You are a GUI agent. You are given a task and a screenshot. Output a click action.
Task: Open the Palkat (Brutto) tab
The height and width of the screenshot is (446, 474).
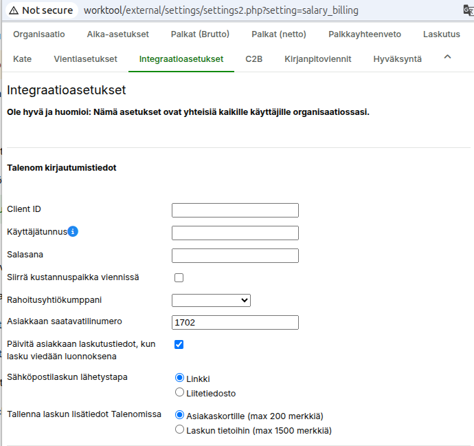coord(200,34)
